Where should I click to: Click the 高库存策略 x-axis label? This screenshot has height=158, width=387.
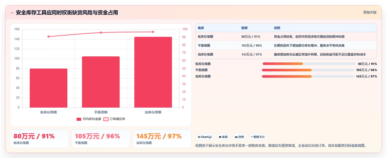[x=153, y=112]
